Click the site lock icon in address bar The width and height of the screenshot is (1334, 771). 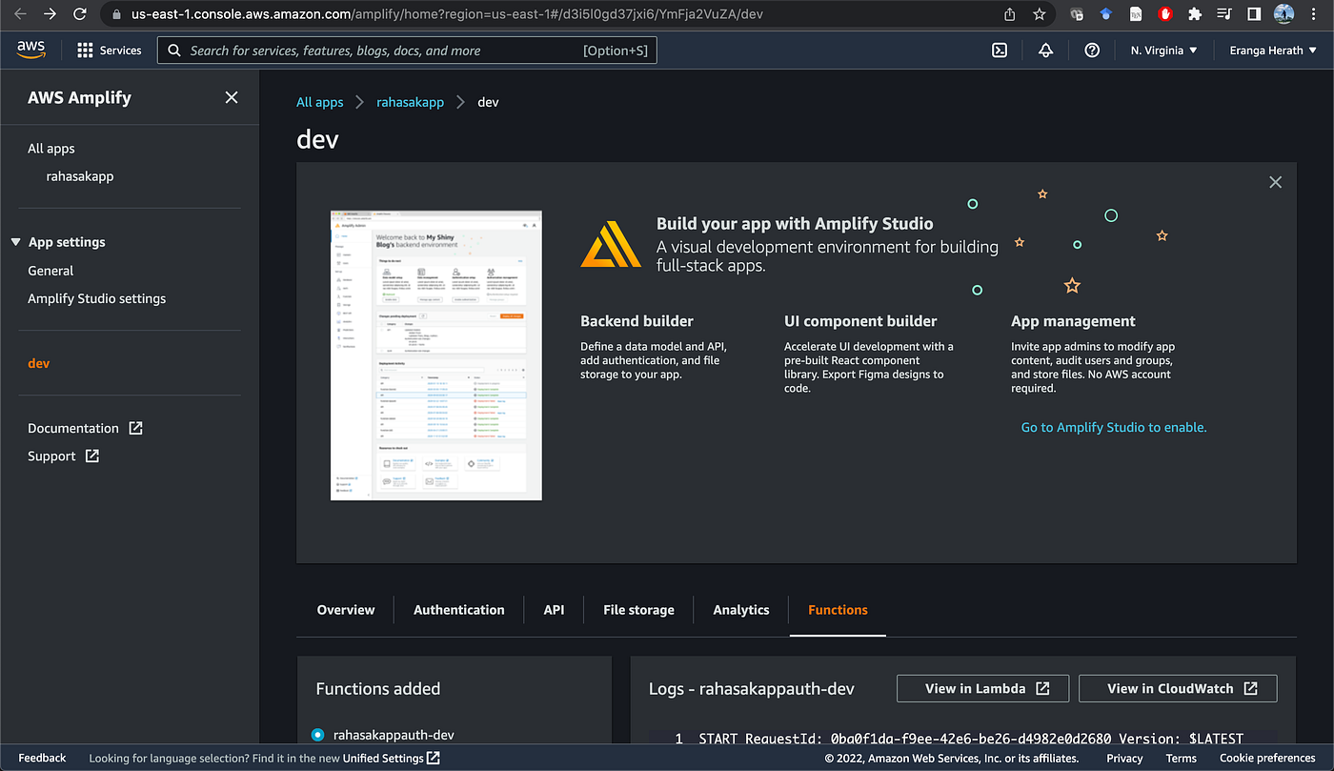(x=117, y=14)
